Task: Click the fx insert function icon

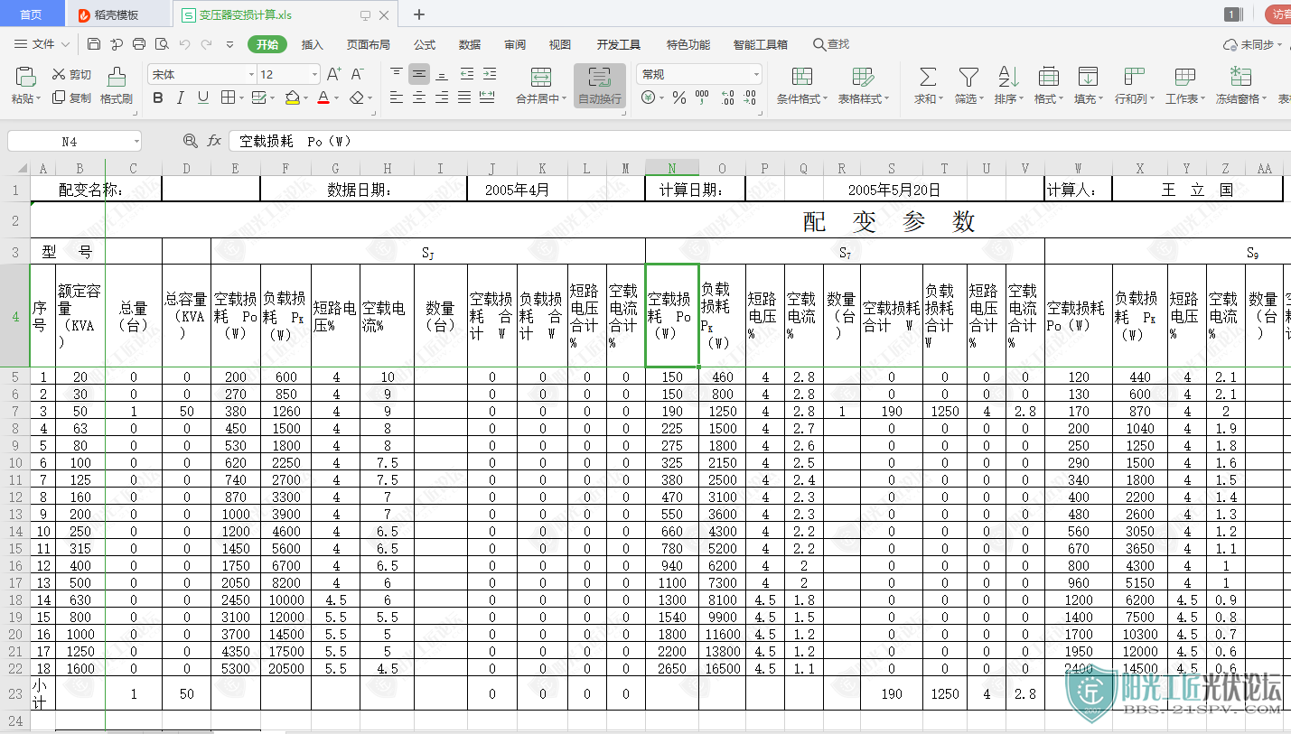Action: [214, 141]
